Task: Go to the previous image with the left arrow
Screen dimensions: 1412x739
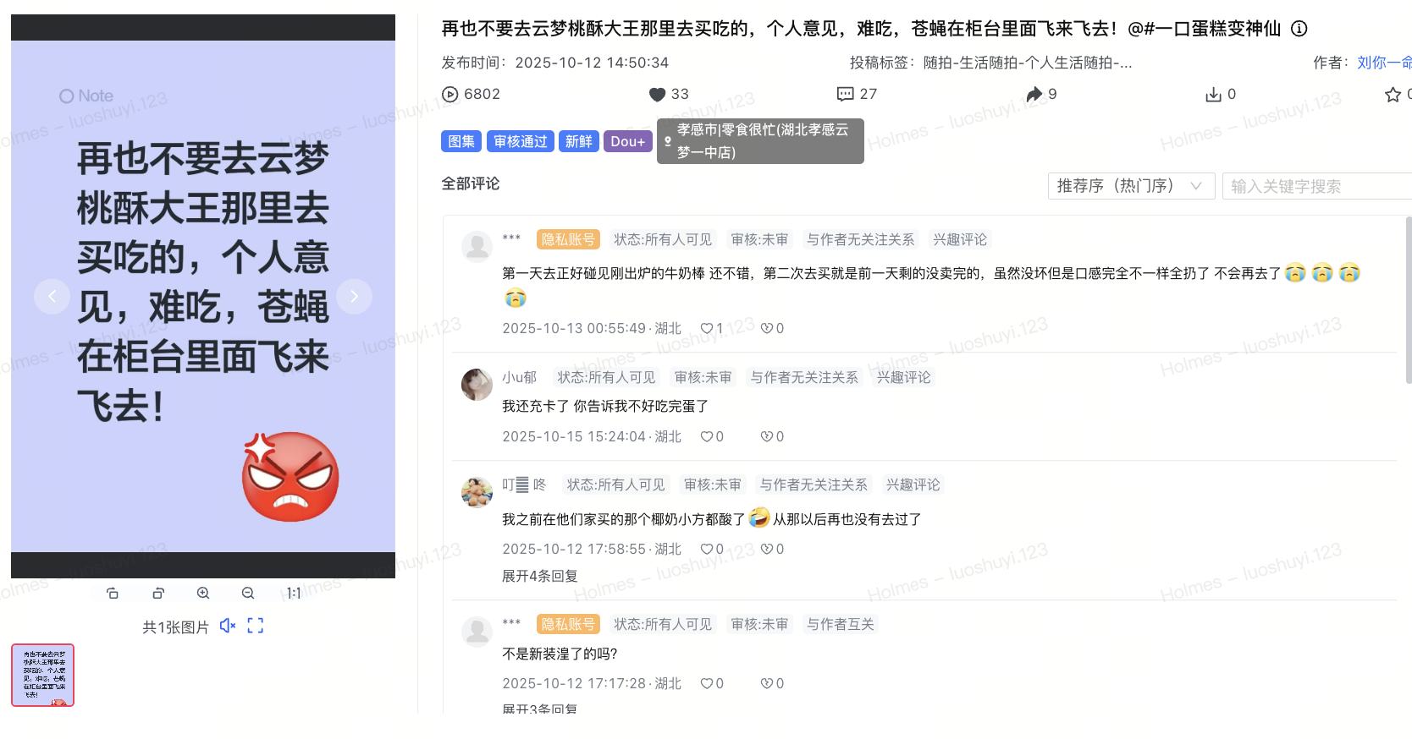Action: pyautogui.click(x=52, y=296)
